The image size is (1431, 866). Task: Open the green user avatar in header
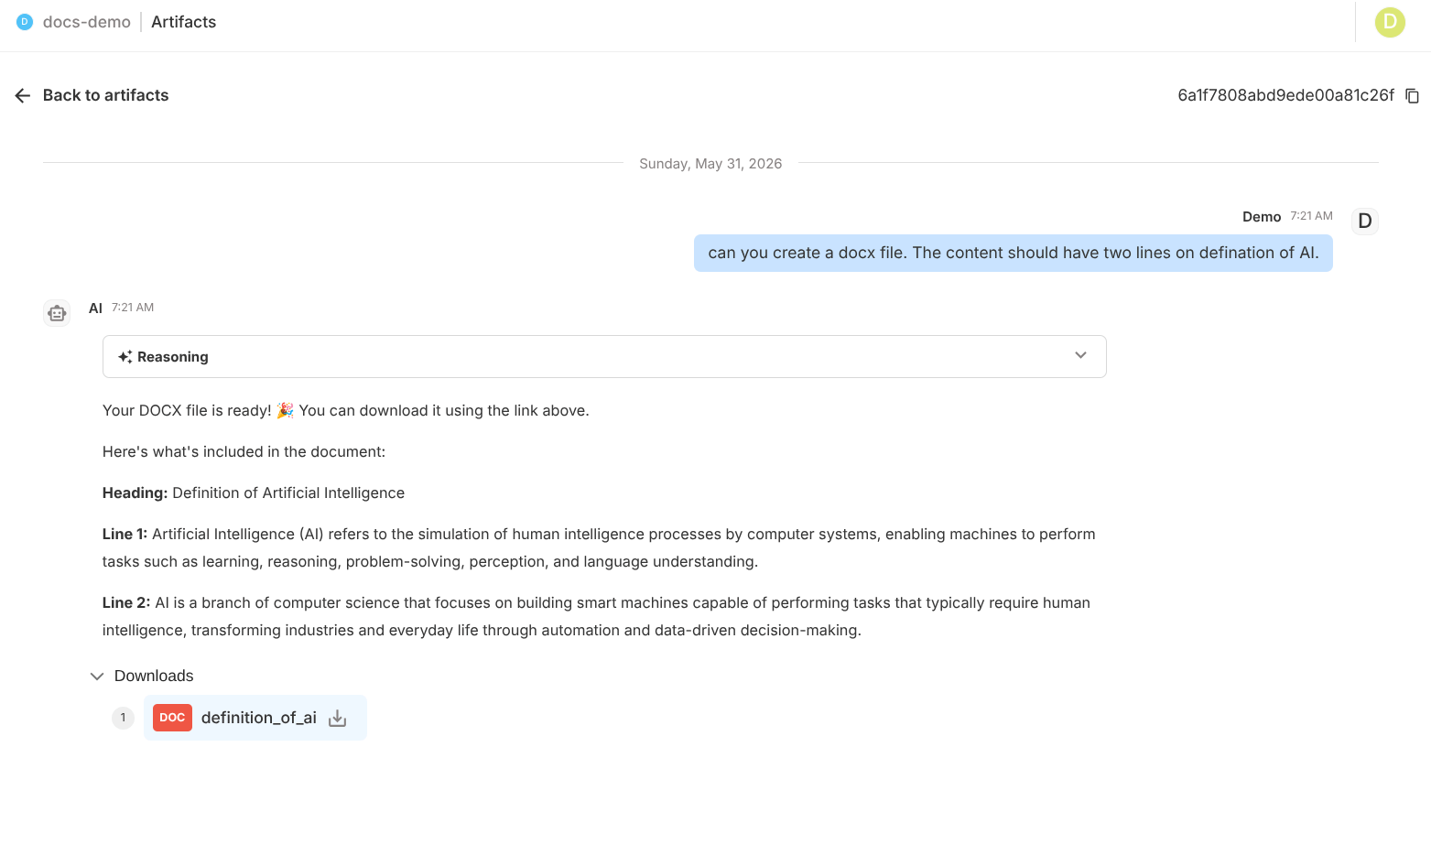[1390, 22]
